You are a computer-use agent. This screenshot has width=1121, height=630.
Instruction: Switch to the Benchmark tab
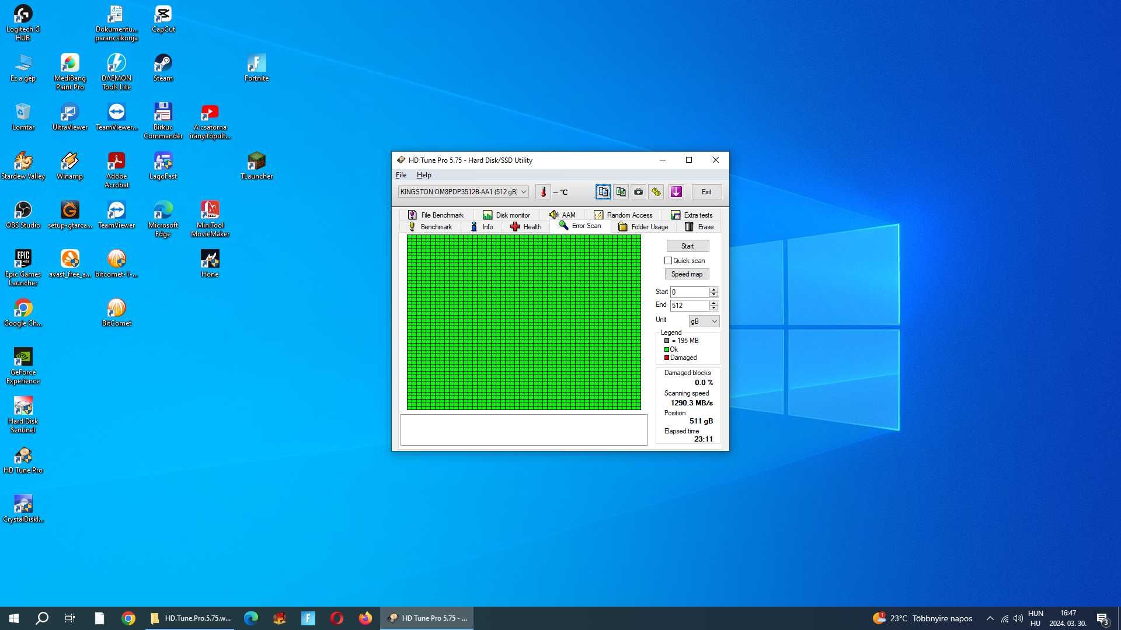[x=430, y=227]
